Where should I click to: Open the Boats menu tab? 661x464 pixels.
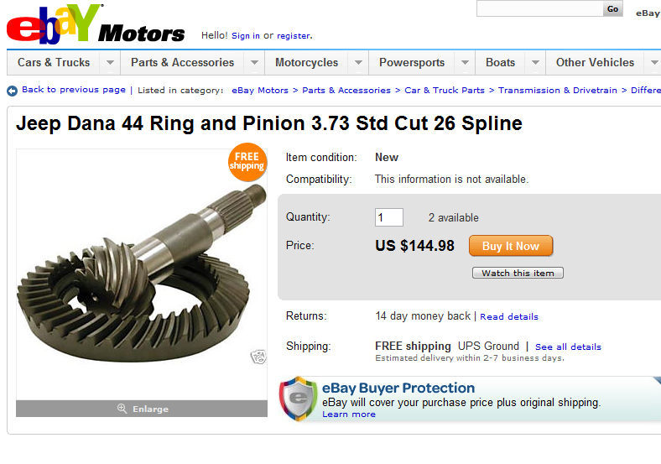point(500,63)
